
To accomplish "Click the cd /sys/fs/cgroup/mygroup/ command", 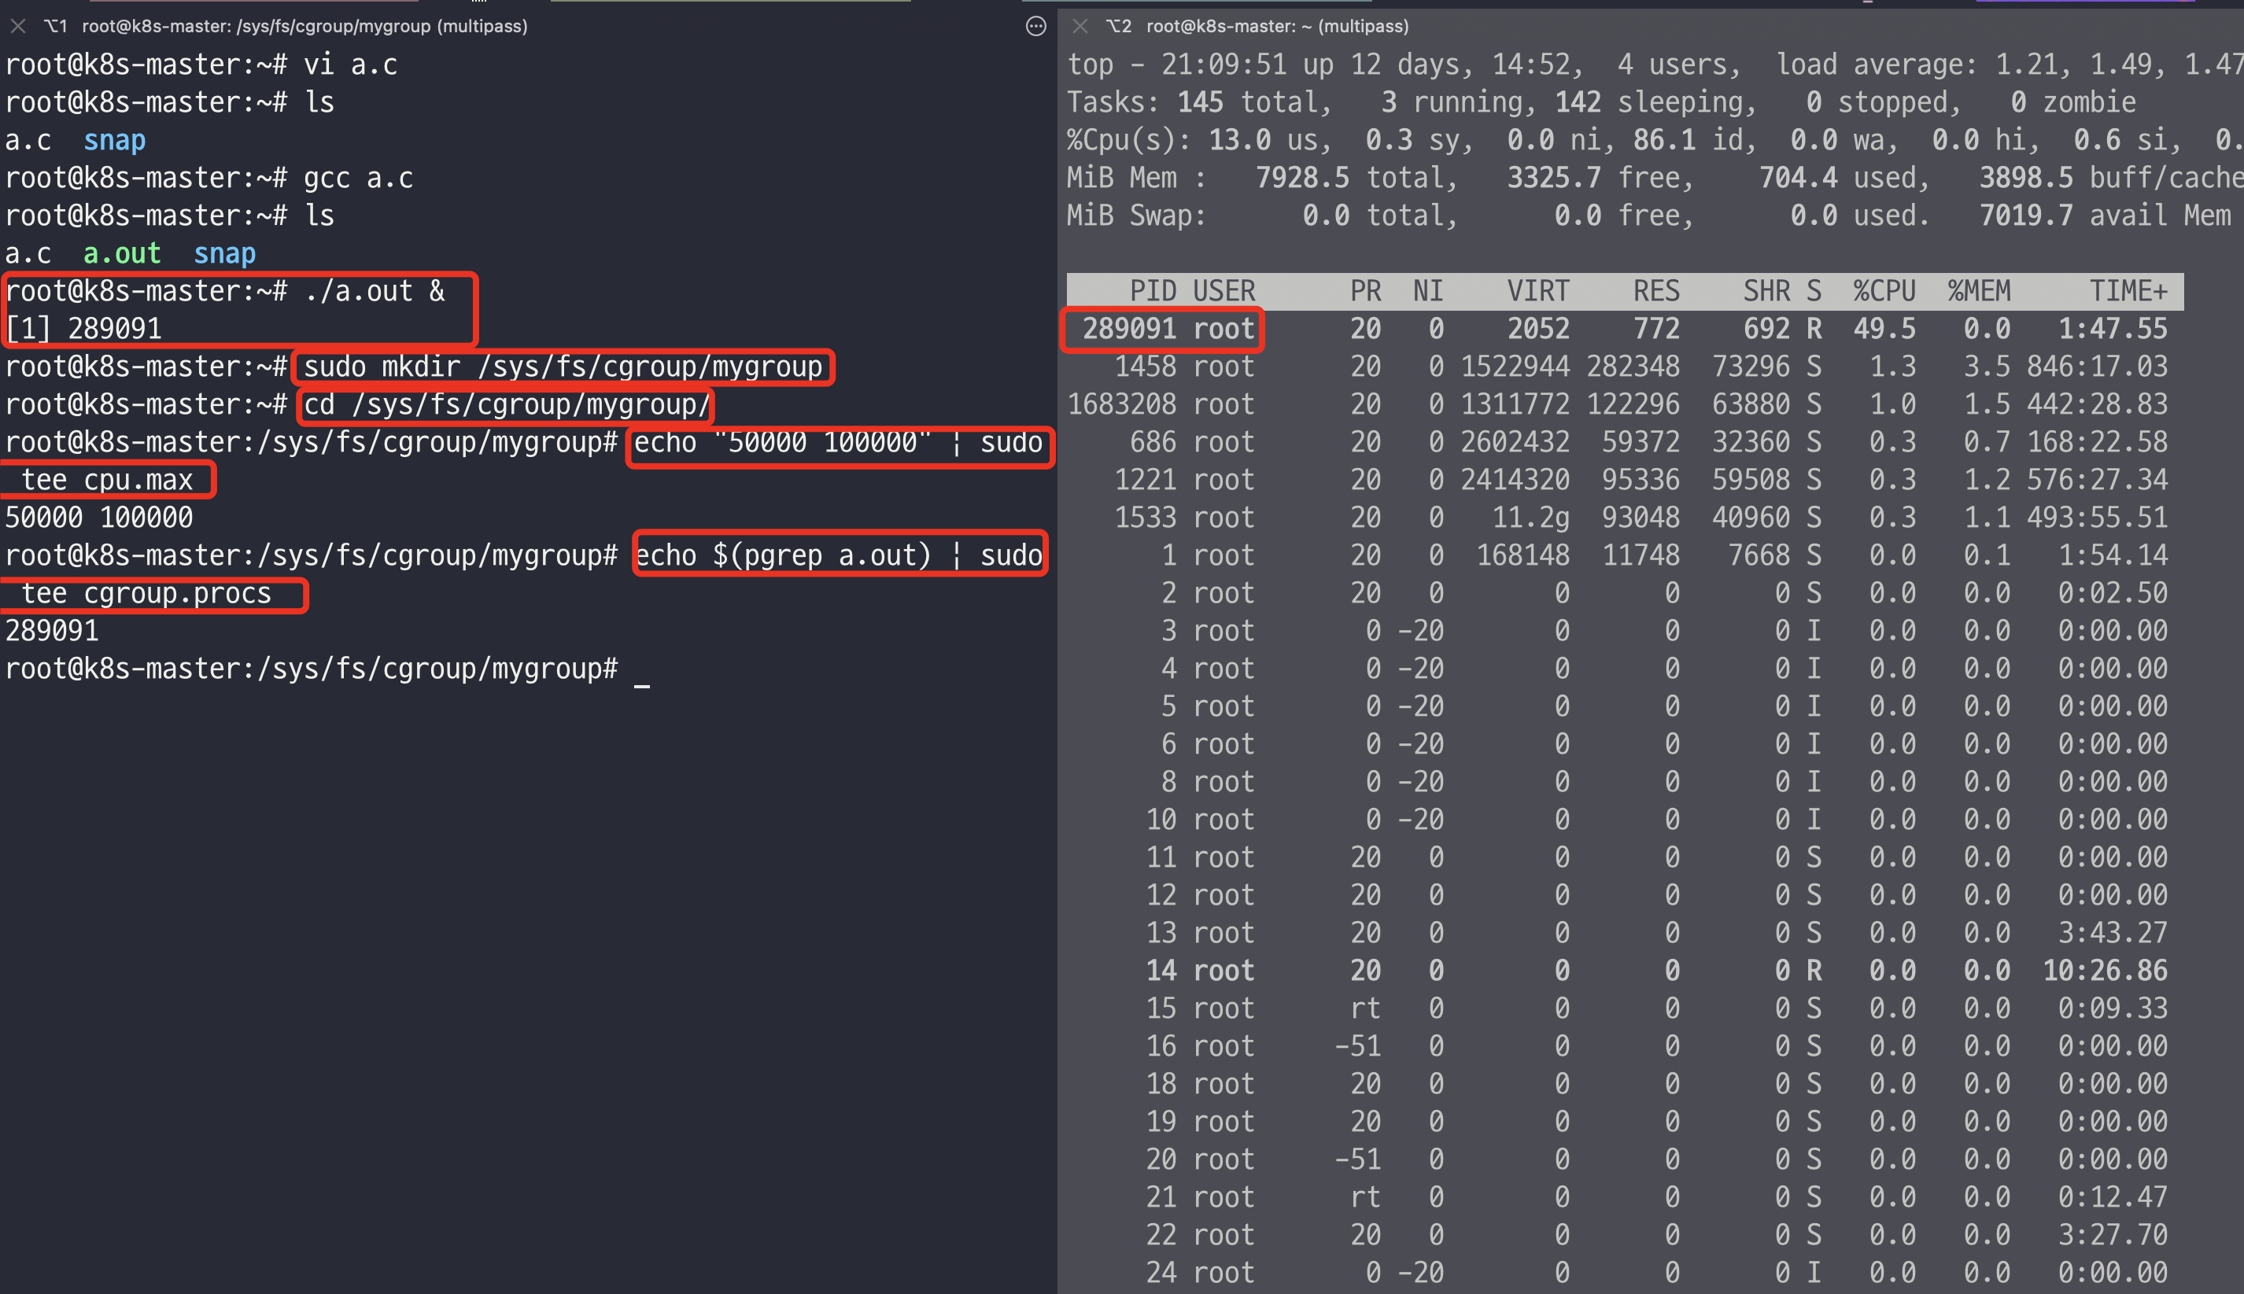I will coord(506,405).
